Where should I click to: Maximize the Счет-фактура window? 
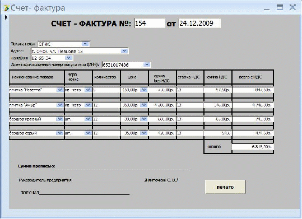(x=280, y=7)
